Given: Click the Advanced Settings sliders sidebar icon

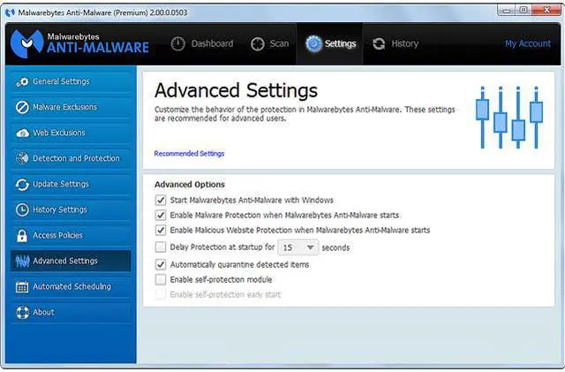Looking at the screenshot, I should [x=22, y=262].
